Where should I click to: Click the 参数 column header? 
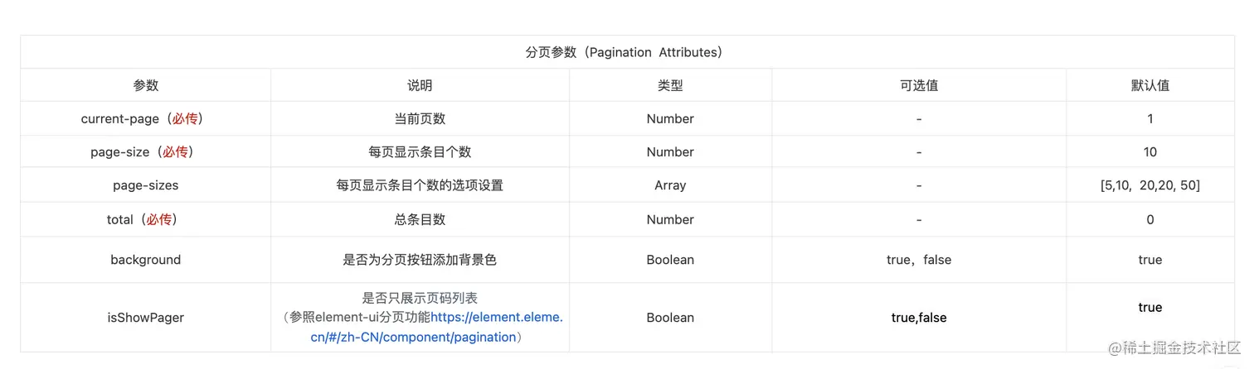click(146, 85)
